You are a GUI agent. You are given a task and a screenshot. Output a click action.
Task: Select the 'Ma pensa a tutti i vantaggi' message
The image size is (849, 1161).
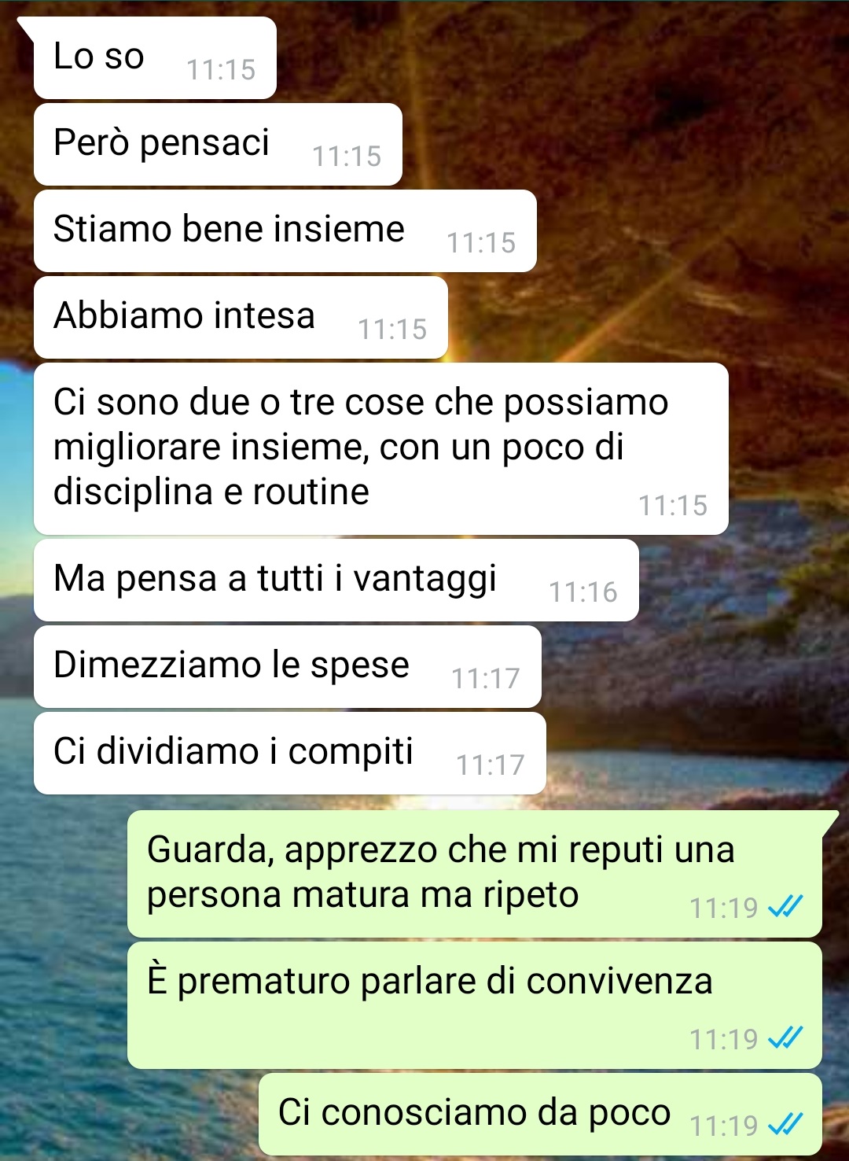336,580
